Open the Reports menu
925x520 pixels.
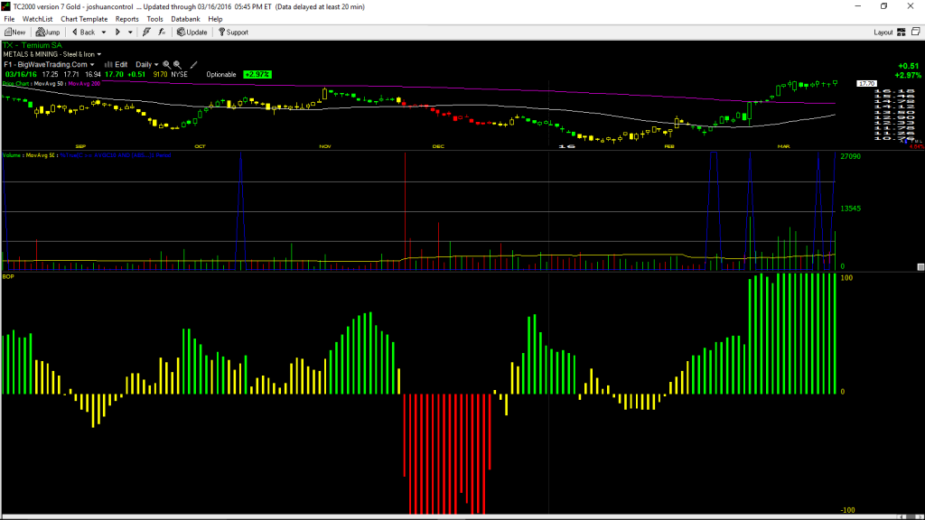pos(126,19)
